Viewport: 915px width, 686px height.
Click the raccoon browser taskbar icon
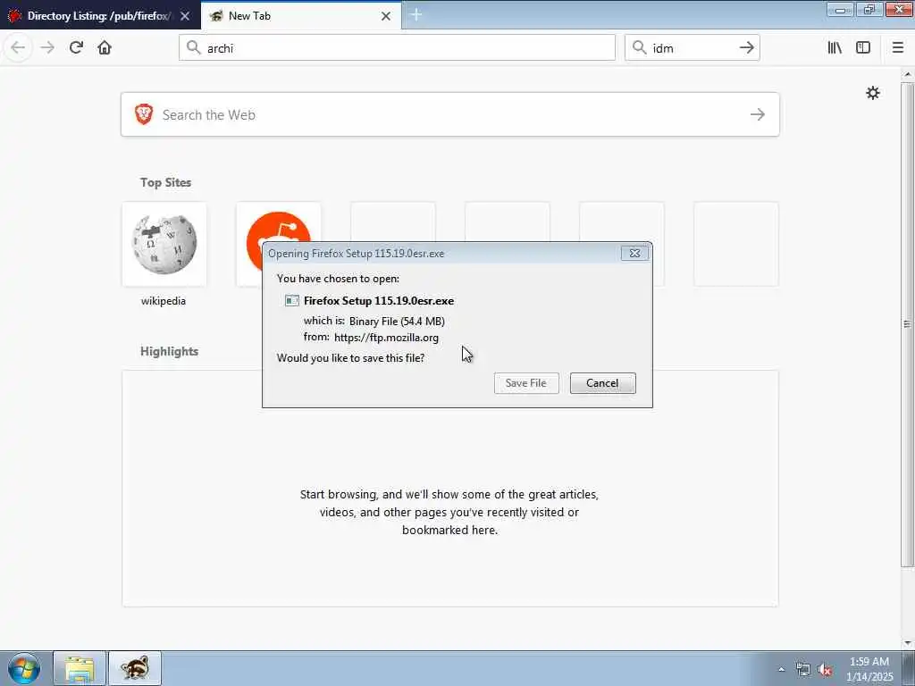(135, 668)
